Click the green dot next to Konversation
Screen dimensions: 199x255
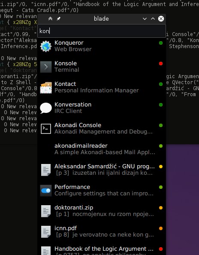pos(161,105)
